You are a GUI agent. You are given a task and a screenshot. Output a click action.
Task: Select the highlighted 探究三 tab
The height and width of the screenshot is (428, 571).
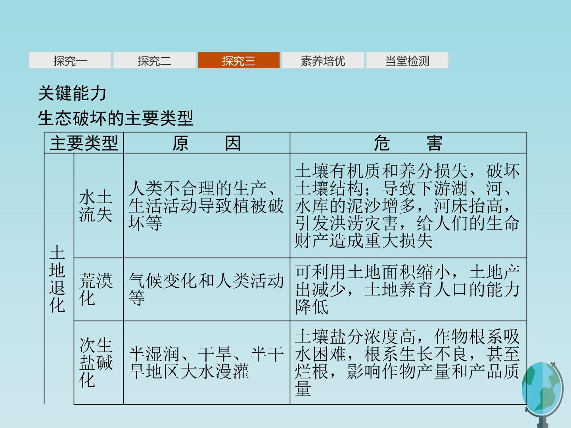(x=239, y=60)
